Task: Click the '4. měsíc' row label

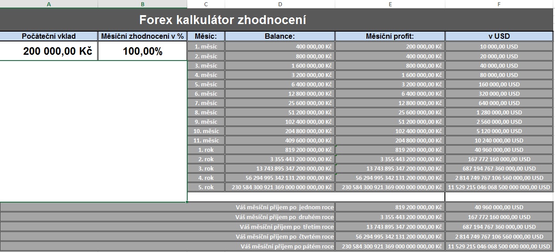Action: coord(206,75)
